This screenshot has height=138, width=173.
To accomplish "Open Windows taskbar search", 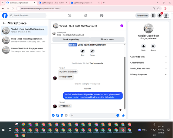I will point(10,130).
